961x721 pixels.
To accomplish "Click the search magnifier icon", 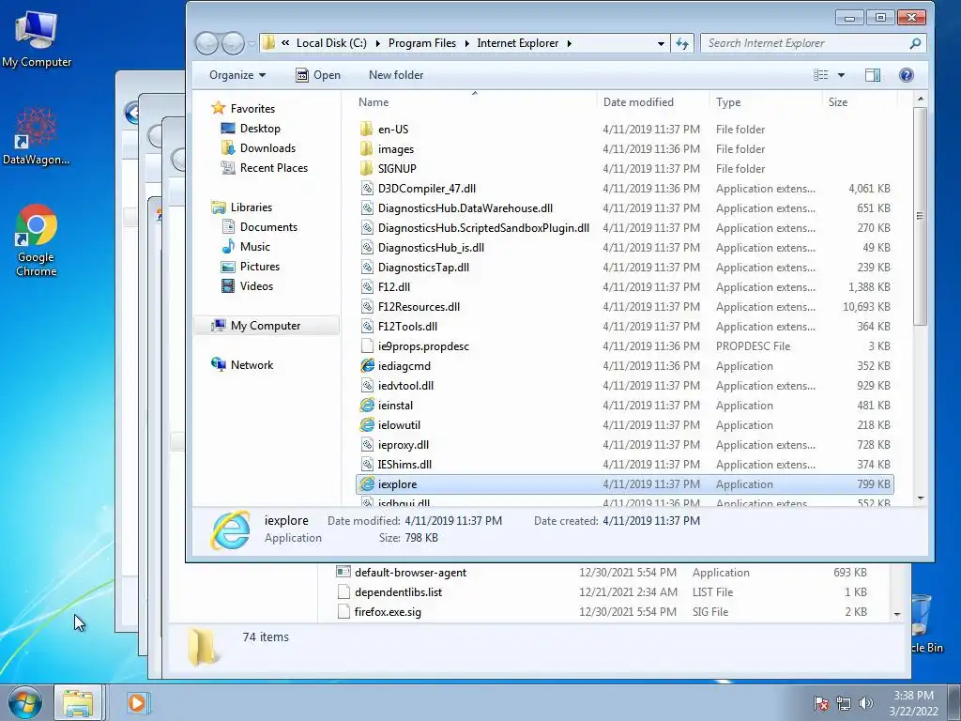I will 915,43.
